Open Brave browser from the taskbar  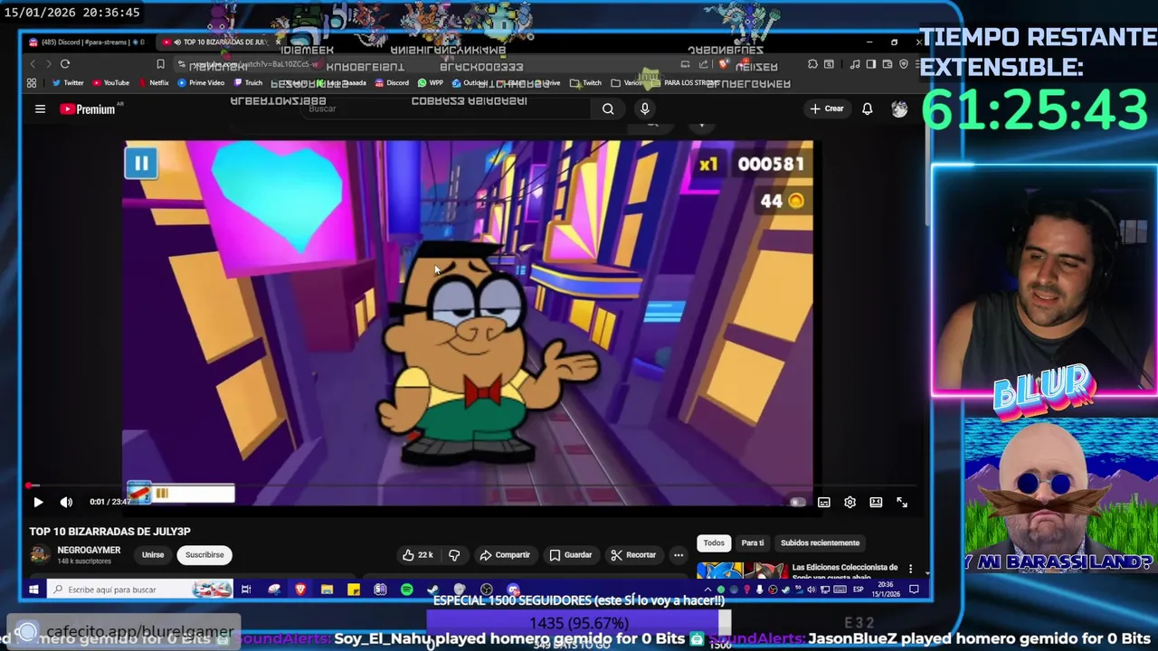point(300,590)
